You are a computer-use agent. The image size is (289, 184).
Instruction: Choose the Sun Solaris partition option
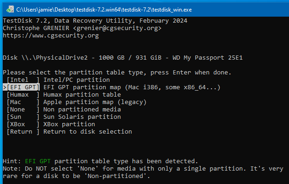[23, 117]
